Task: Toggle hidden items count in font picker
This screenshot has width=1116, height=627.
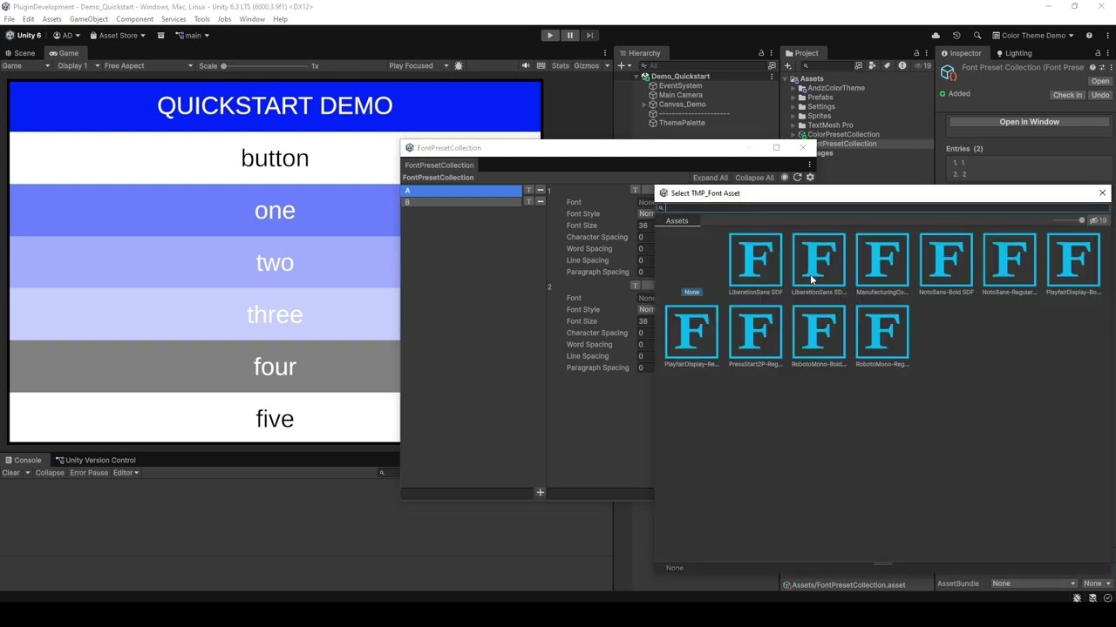Action: [x=1098, y=220]
